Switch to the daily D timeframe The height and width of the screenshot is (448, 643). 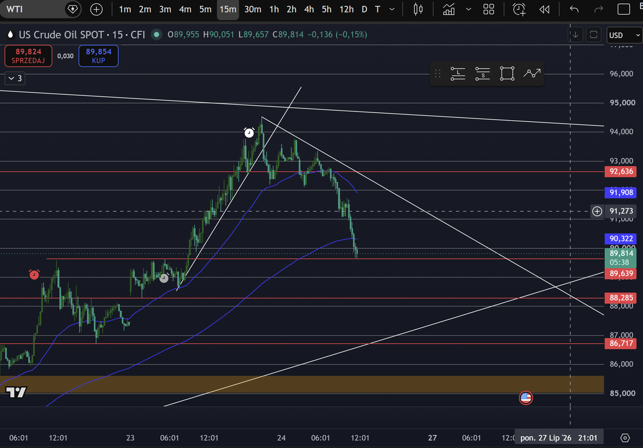pyautogui.click(x=365, y=9)
